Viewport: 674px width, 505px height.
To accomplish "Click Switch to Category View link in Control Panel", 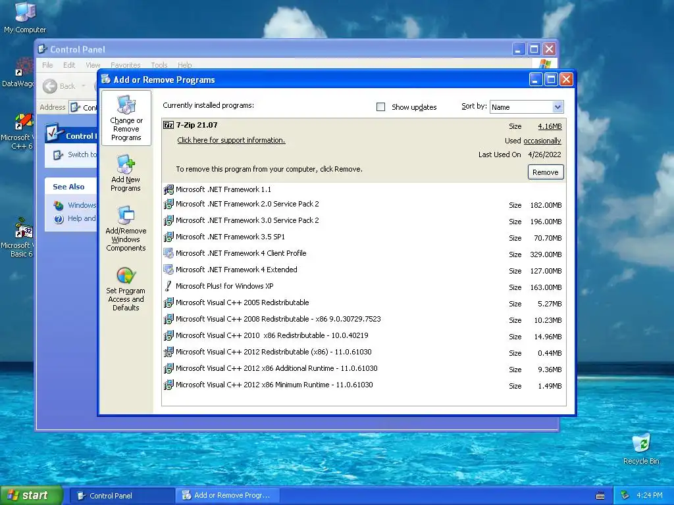I will click(82, 155).
